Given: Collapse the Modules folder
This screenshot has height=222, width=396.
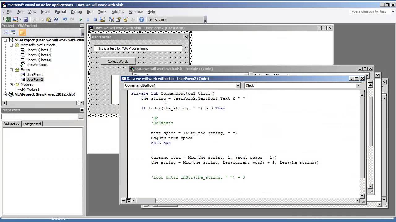Looking at the screenshot, I should [11, 84].
